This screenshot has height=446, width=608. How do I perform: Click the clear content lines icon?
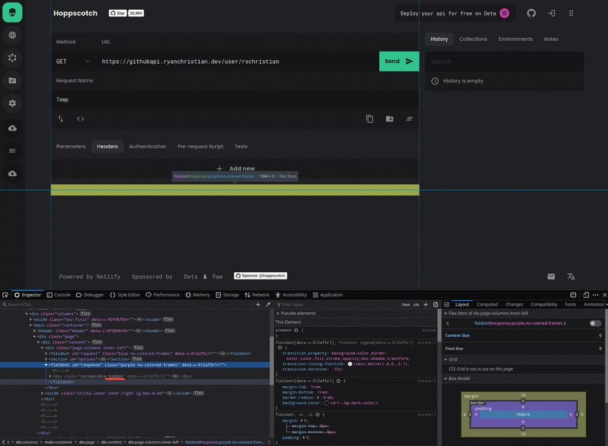point(409,118)
